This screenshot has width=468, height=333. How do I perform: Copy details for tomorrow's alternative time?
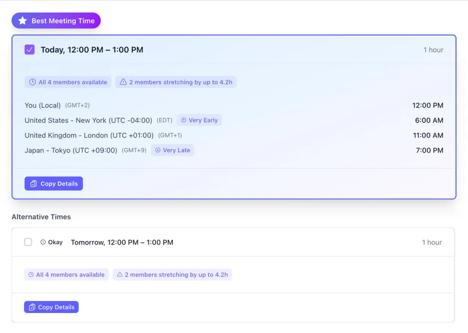[51, 307]
